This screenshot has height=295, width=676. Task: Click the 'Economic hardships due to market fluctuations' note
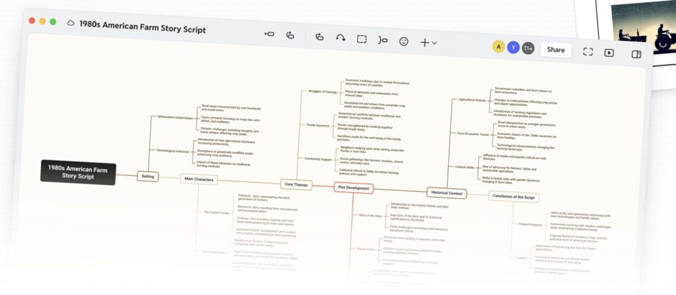(x=377, y=82)
